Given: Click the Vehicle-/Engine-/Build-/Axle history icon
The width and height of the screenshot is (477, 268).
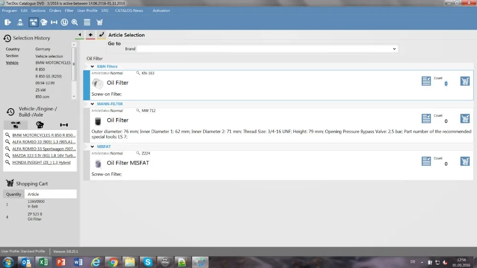Looking at the screenshot, I should 10,112.
